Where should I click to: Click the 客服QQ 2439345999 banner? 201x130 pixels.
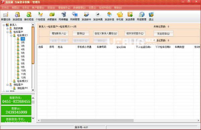pyautogui.click(x=16, y=111)
